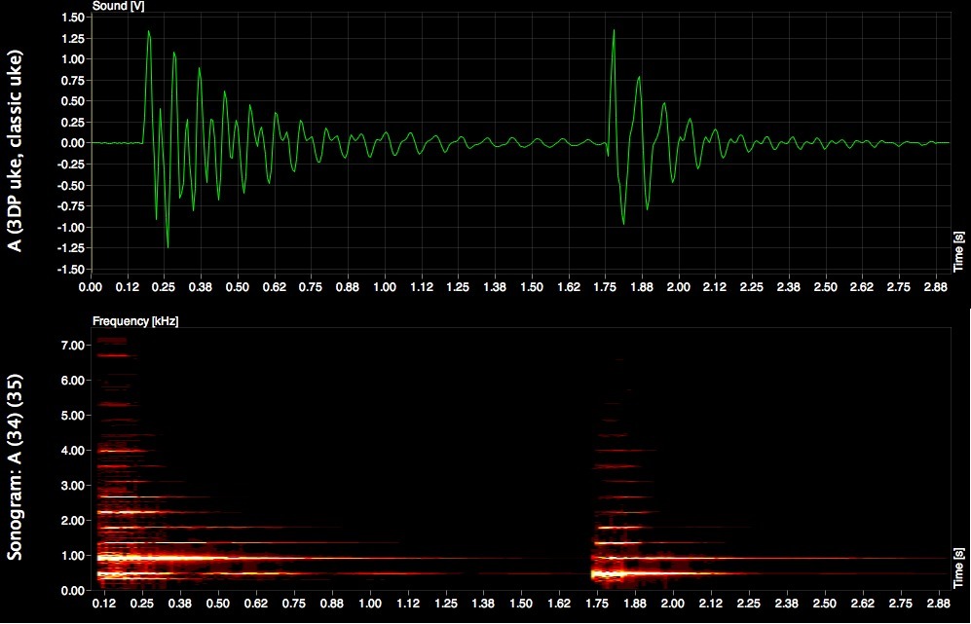This screenshot has width=971, height=624.
Task: Click the -1.50 V label on sound axis
Action: click(70, 270)
